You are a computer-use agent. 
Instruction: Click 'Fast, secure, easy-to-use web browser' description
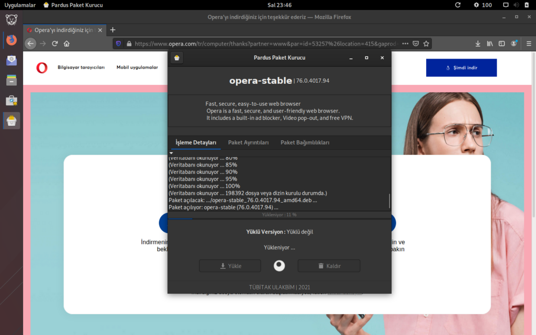click(253, 104)
